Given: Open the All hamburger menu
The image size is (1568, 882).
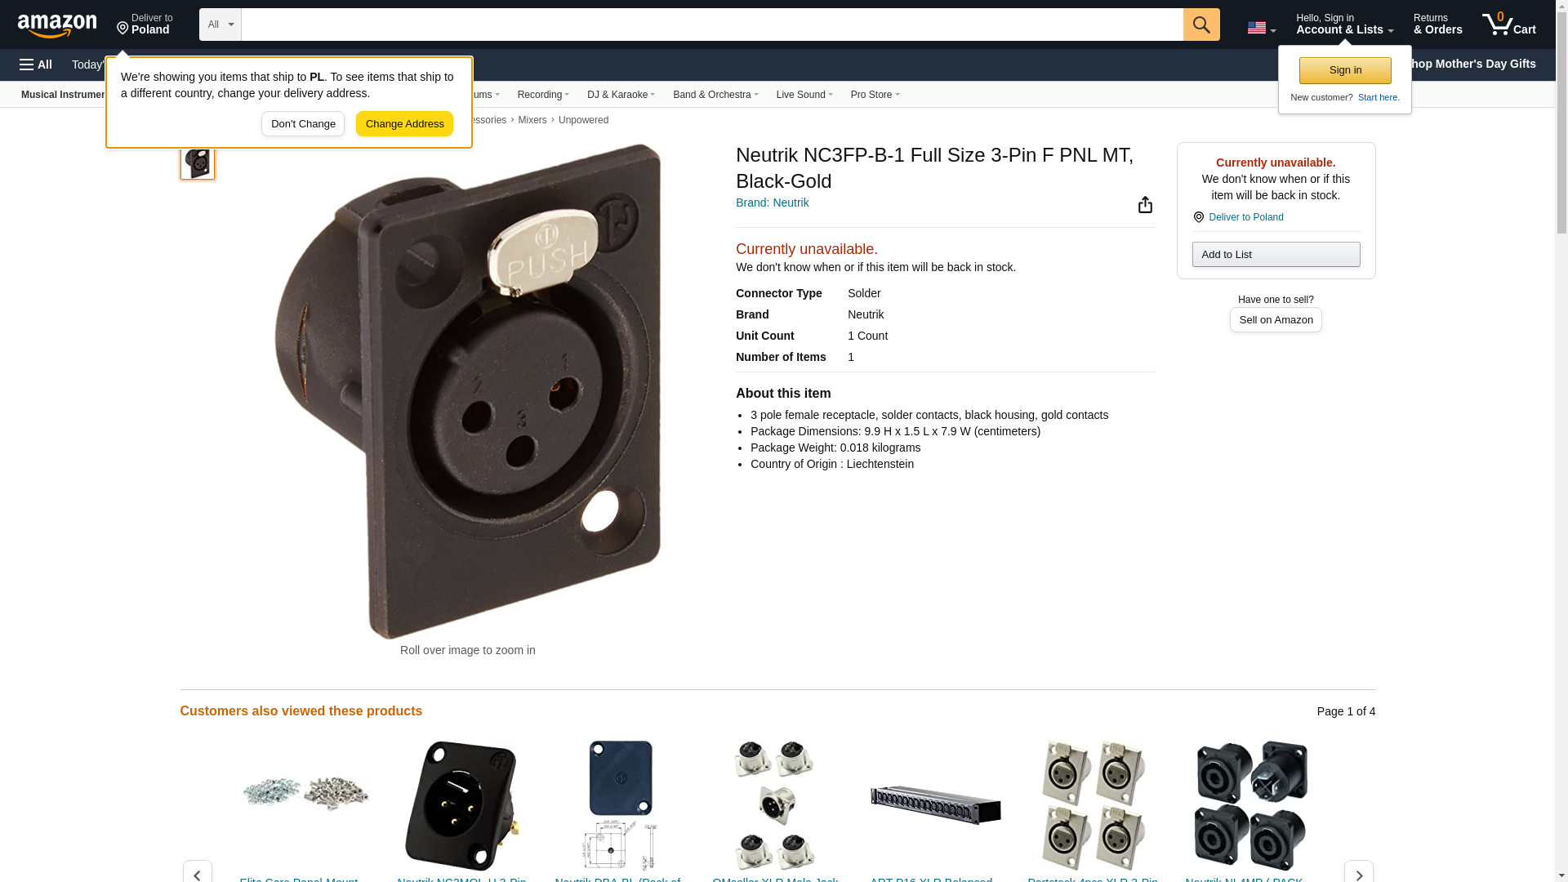Looking at the screenshot, I should (36, 65).
